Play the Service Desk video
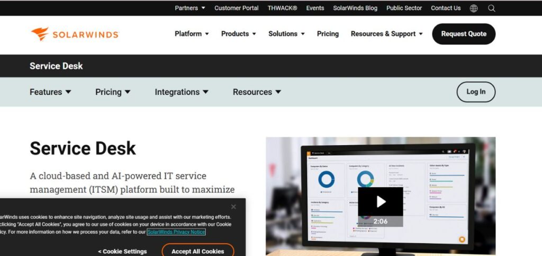Viewport: 542px width, 256px height. pos(380,202)
